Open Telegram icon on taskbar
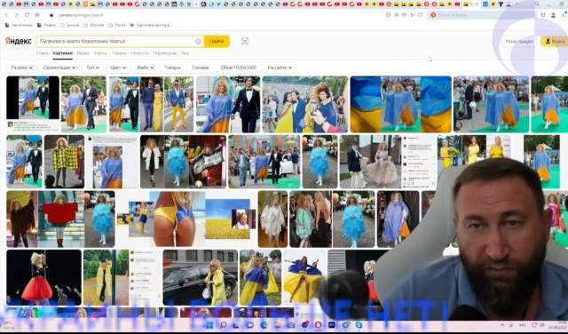 click(x=345, y=324)
